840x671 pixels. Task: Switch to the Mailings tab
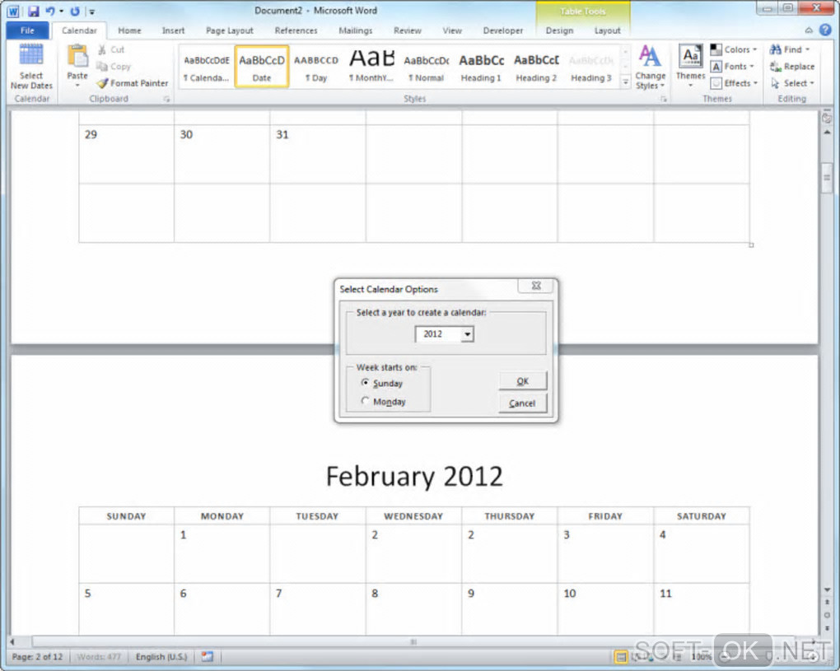[x=355, y=30]
